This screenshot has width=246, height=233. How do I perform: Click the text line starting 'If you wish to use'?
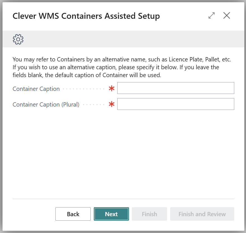[116, 68]
